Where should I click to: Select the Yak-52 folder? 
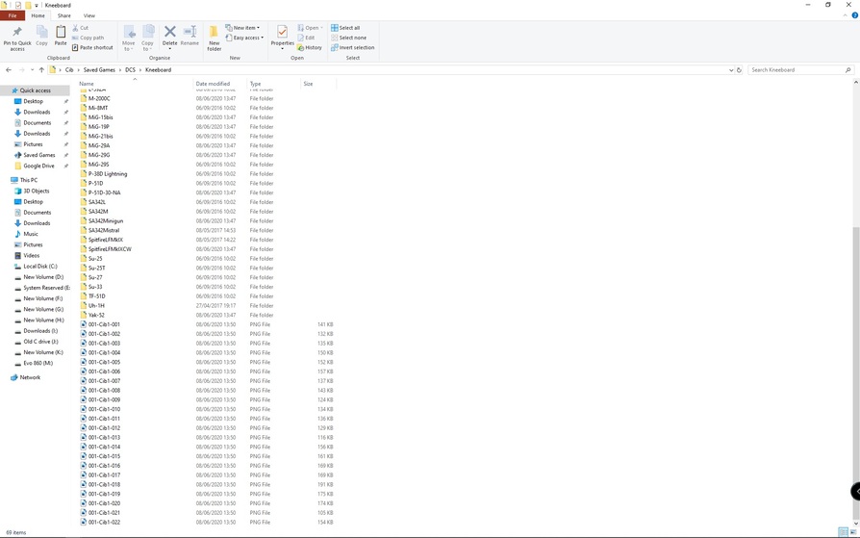click(x=96, y=315)
